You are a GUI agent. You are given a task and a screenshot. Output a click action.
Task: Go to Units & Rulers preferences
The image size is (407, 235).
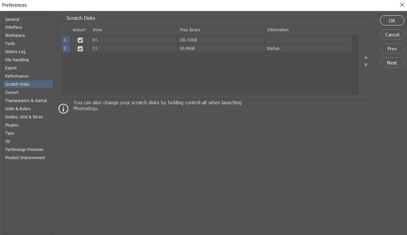coord(18,109)
